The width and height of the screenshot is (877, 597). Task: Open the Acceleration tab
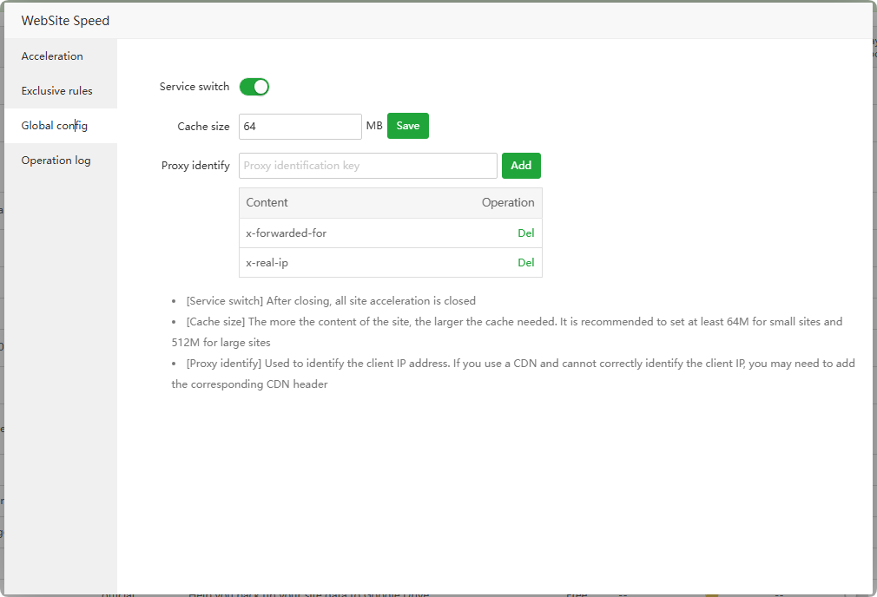click(x=52, y=56)
